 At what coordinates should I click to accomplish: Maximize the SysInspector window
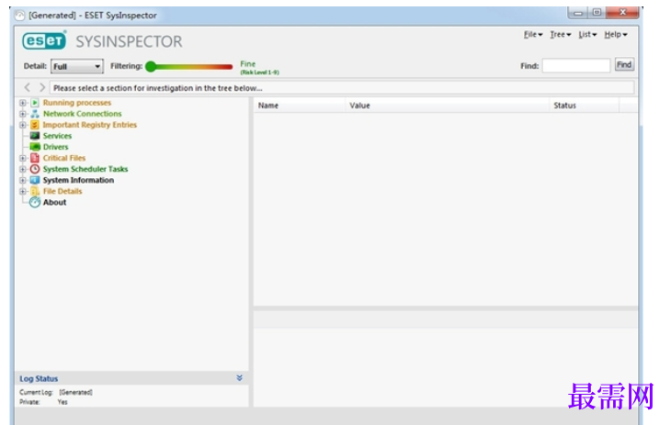[597, 13]
